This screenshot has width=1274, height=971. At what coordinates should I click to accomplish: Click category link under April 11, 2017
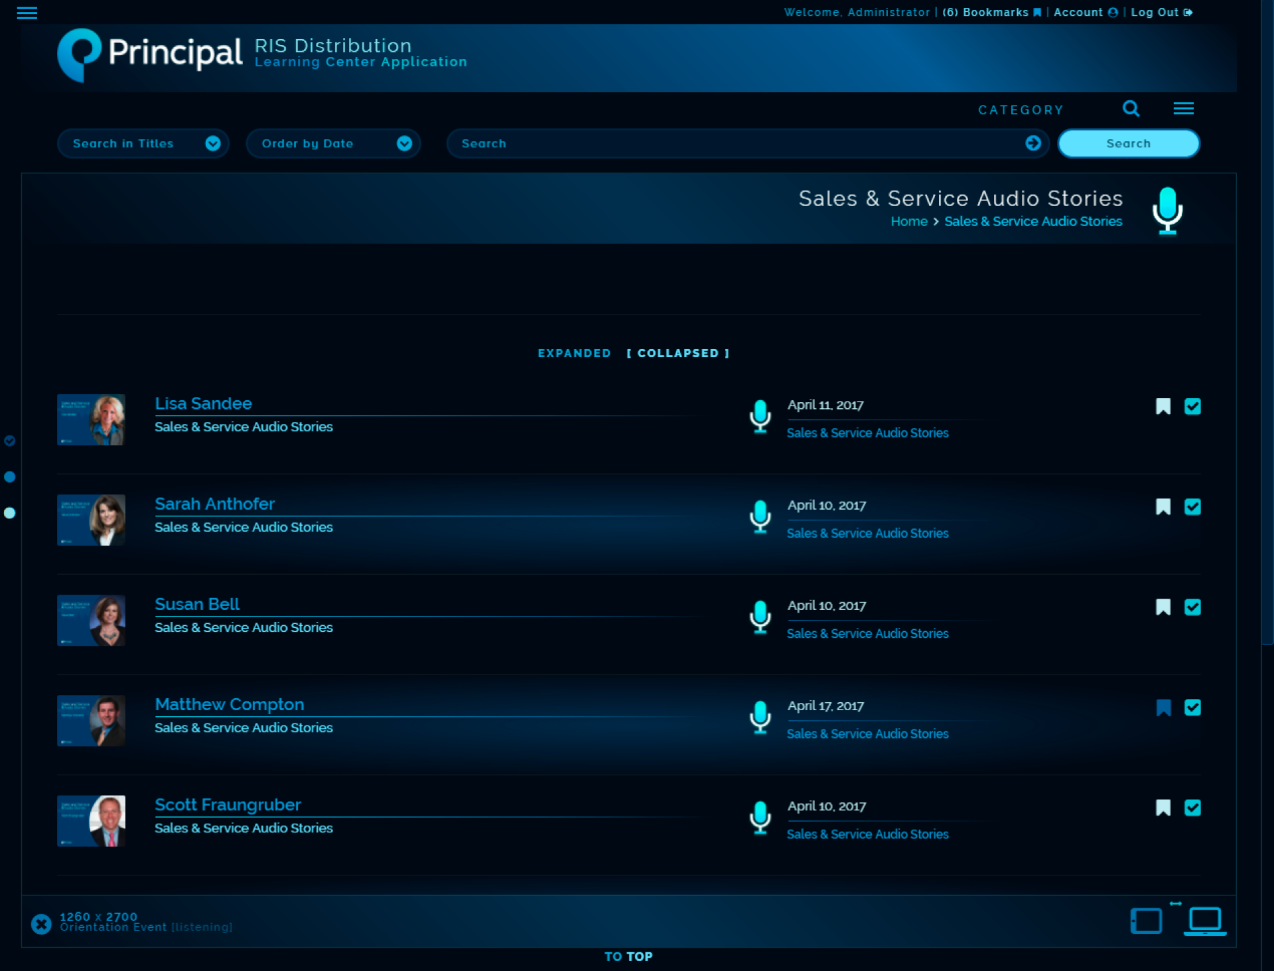tap(867, 433)
